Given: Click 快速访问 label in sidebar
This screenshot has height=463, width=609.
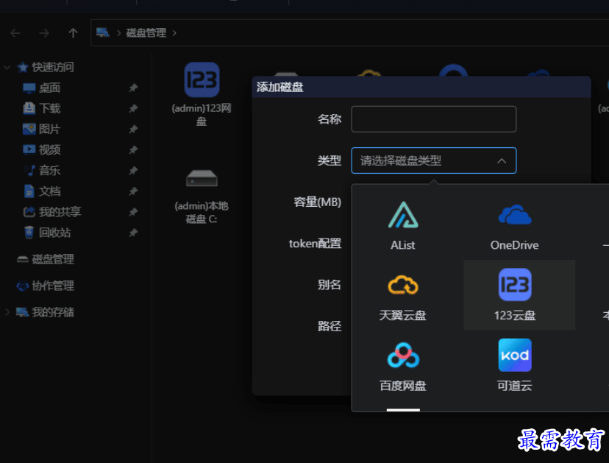Looking at the screenshot, I should coord(53,67).
